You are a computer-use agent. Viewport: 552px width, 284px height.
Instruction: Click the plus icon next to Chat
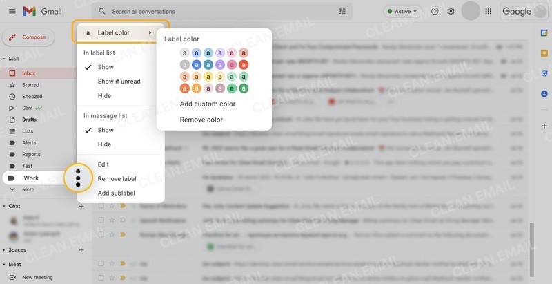[81, 206]
